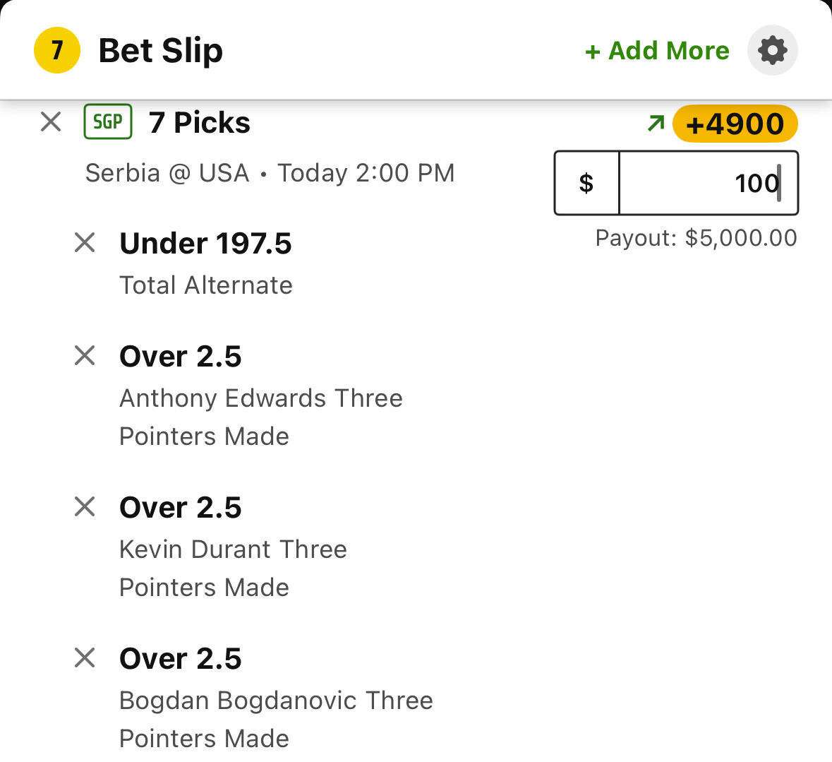Remove Bogdan Bogdanovic three pointers pick

[x=85, y=657]
